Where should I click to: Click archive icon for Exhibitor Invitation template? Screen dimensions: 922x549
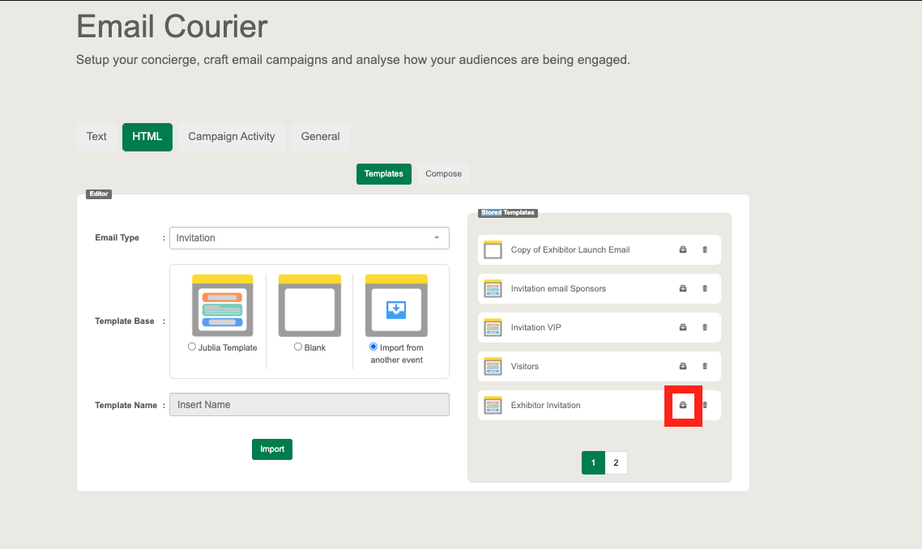click(x=682, y=405)
